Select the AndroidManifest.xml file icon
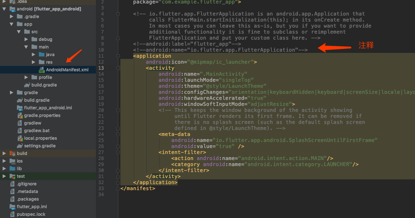The height and width of the screenshot is (218, 415). (x=42, y=70)
